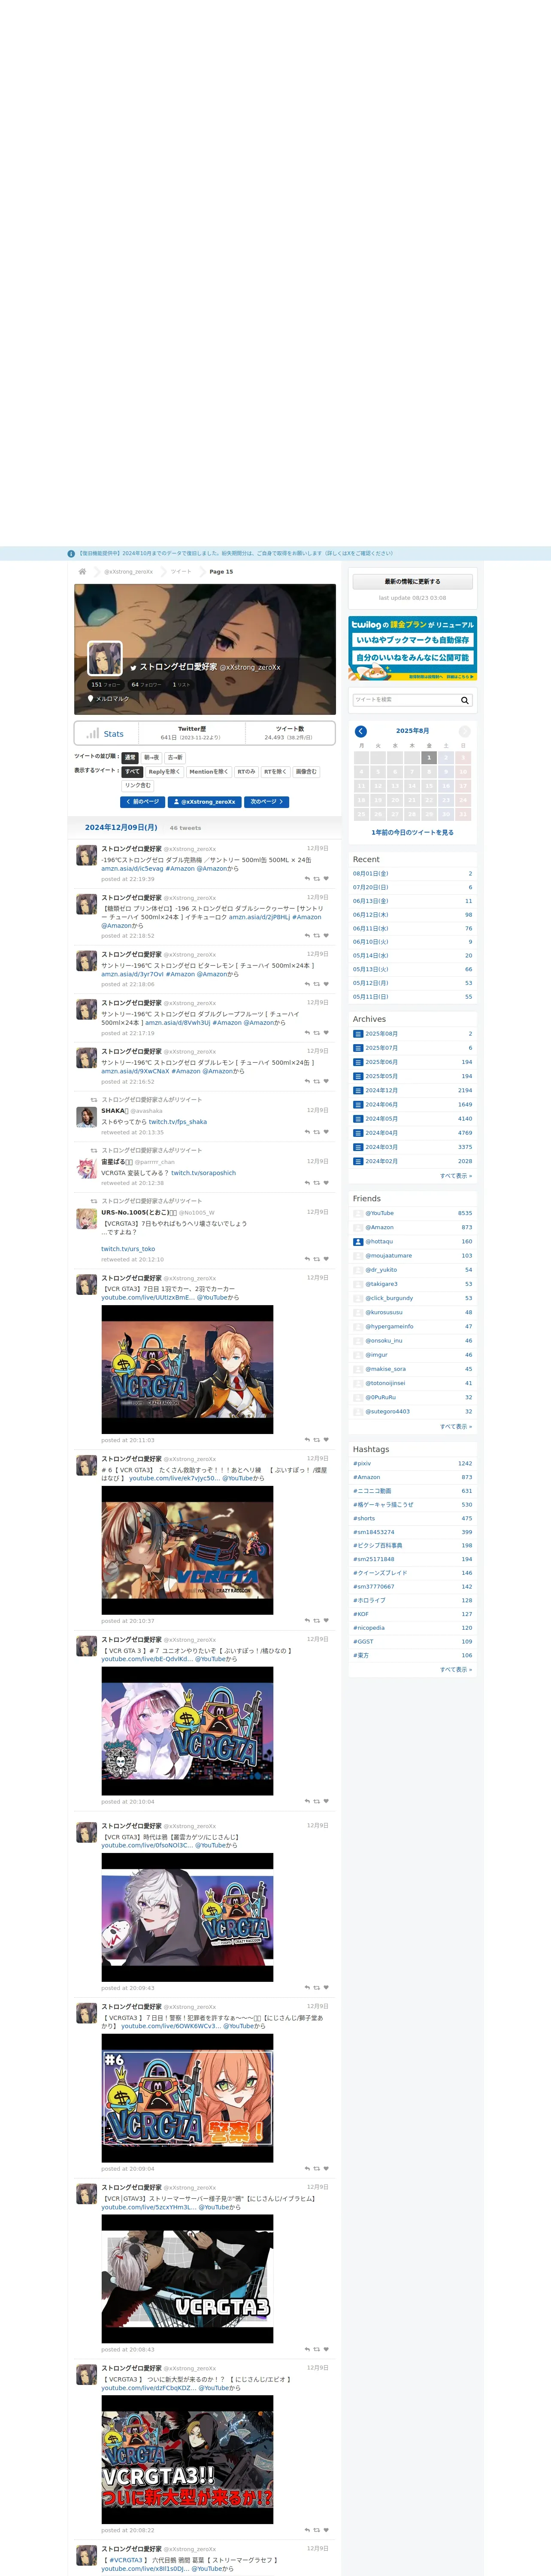Open 151 フォロー count

click(x=106, y=685)
